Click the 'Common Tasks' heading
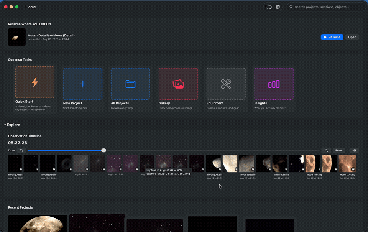This screenshot has width=368, height=232. point(20,60)
